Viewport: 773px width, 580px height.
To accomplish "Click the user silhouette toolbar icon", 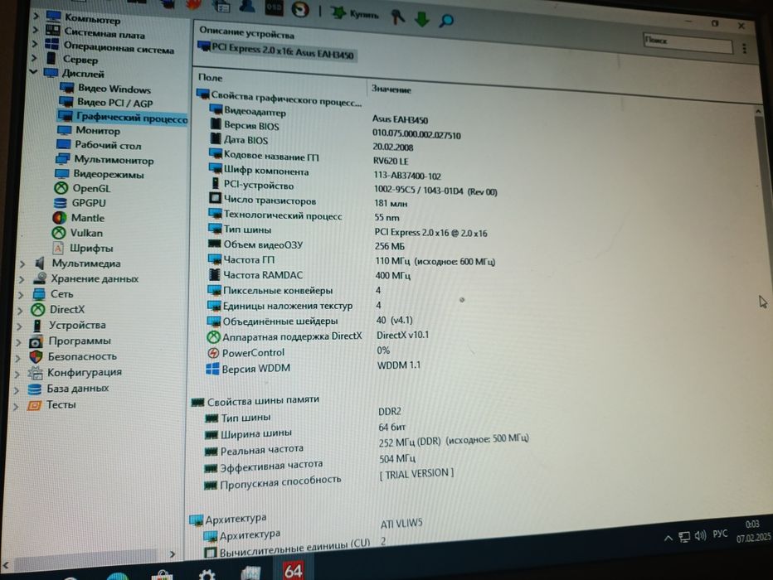I will [247, 6].
